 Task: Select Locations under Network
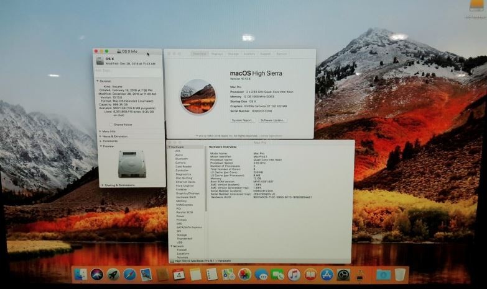[183, 254]
